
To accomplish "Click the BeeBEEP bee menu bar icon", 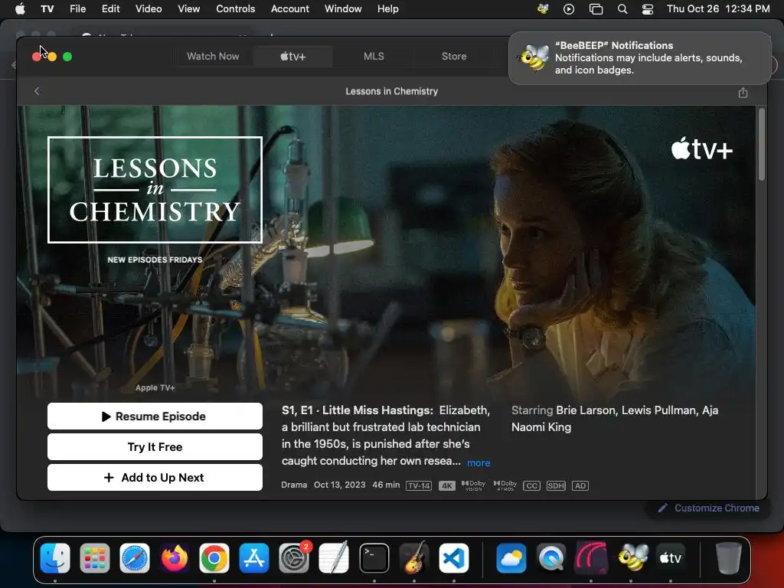I will (543, 9).
